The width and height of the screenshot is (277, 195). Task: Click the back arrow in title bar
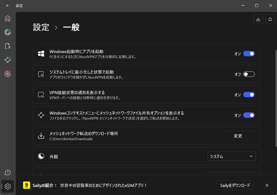7,6
